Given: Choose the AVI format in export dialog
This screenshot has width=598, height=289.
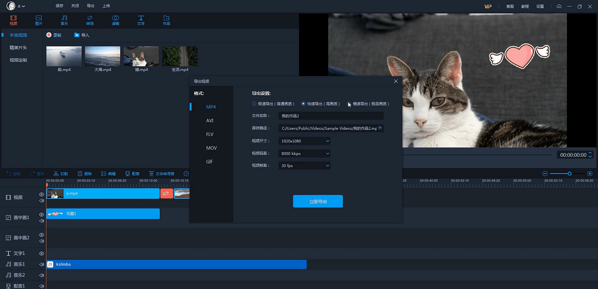Looking at the screenshot, I should pyautogui.click(x=210, y=121).
